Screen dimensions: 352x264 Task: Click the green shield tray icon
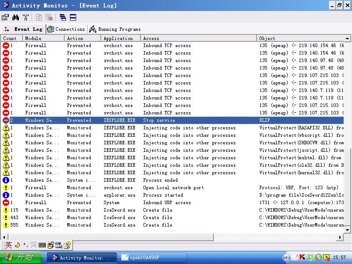tap(311, 257)
